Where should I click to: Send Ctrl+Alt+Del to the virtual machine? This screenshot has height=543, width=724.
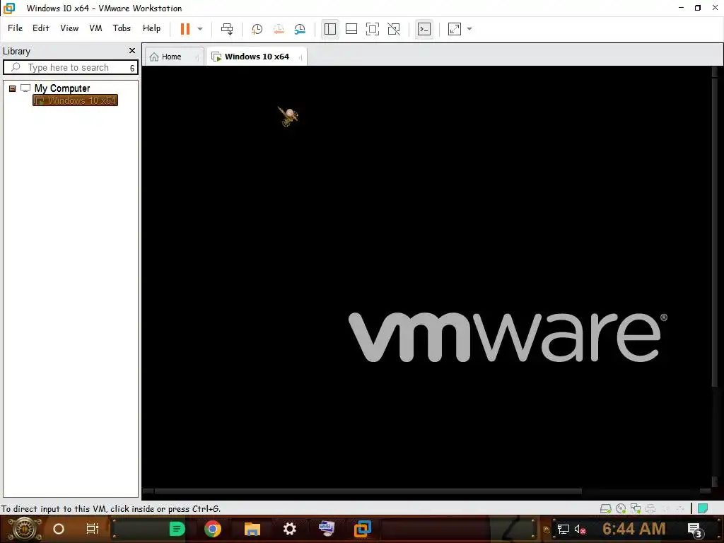pos(227,29)
